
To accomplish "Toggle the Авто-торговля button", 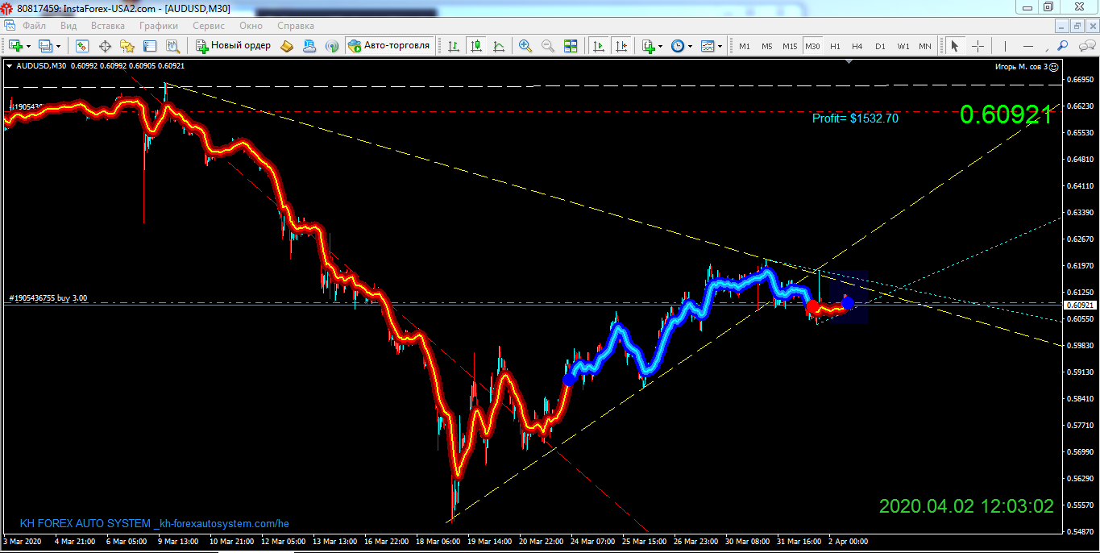I will point(390,46).
